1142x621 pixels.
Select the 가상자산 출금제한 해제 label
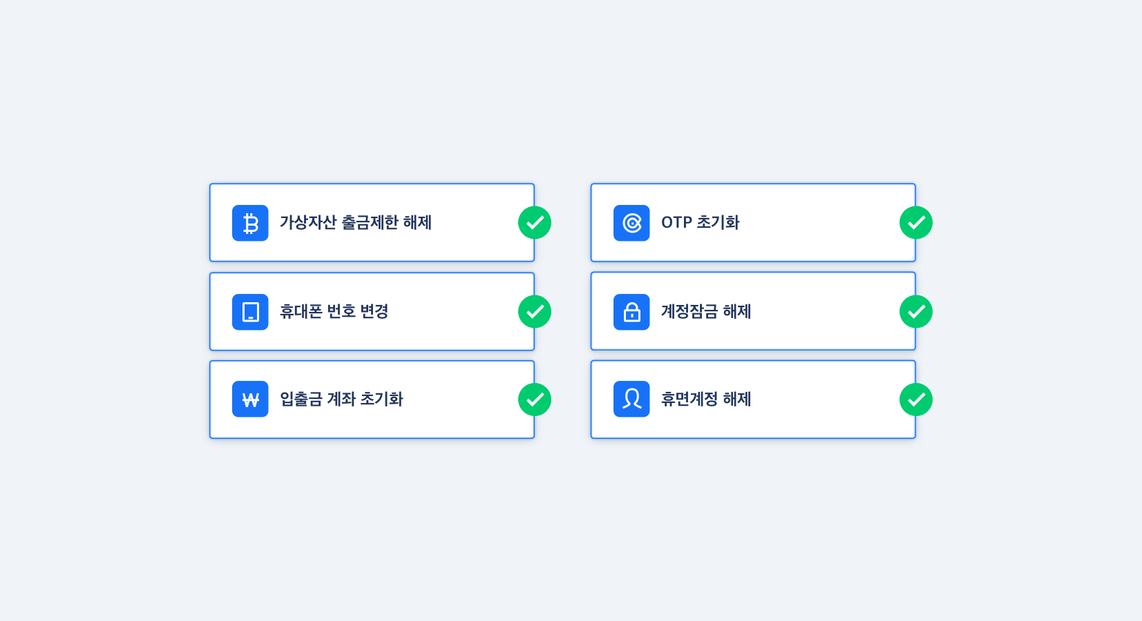pos(356,222)
